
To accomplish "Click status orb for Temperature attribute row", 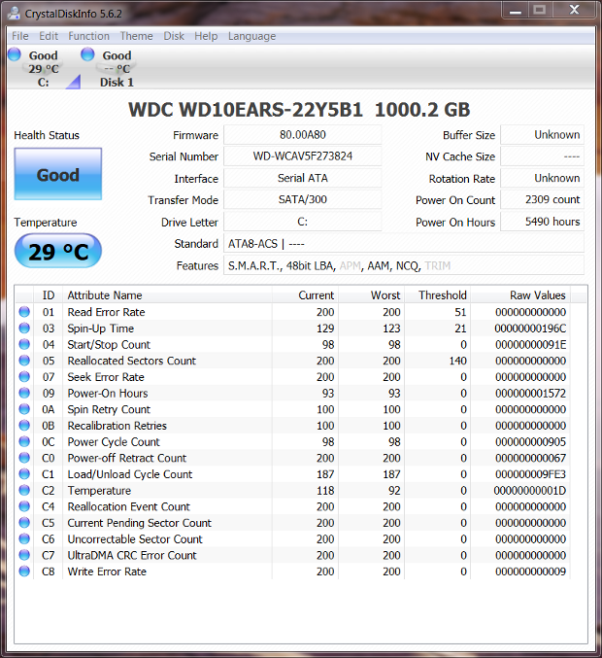I will click(25, 491).
